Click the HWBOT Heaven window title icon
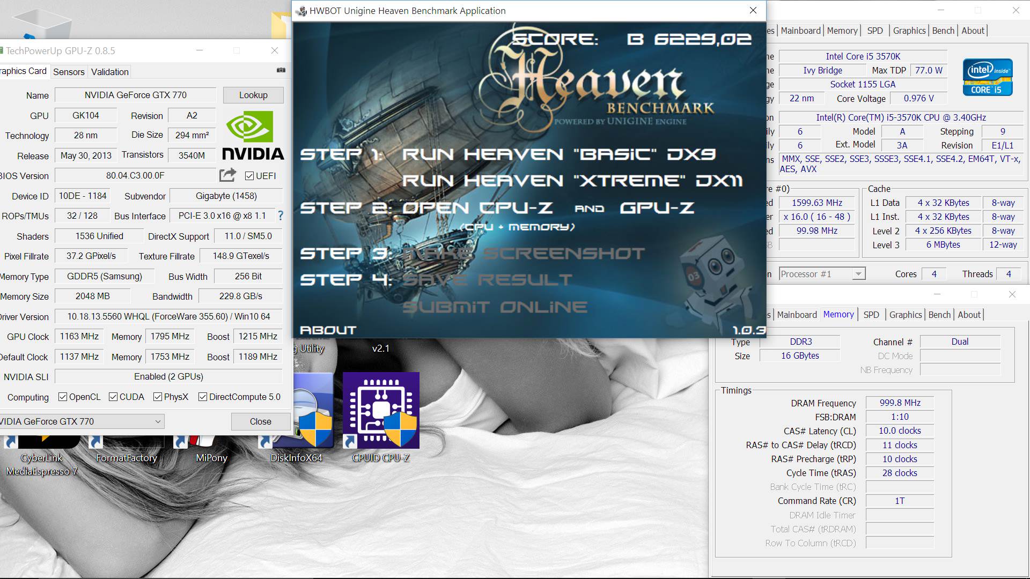Screen dimensions: 1030x579 [302, 11]
